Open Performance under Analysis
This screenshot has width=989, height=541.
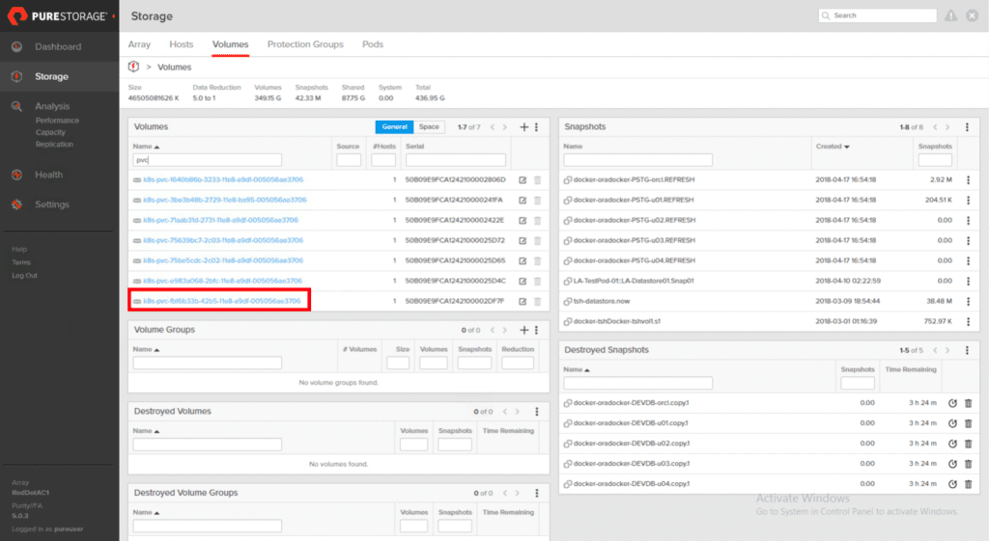click(57, 121)
